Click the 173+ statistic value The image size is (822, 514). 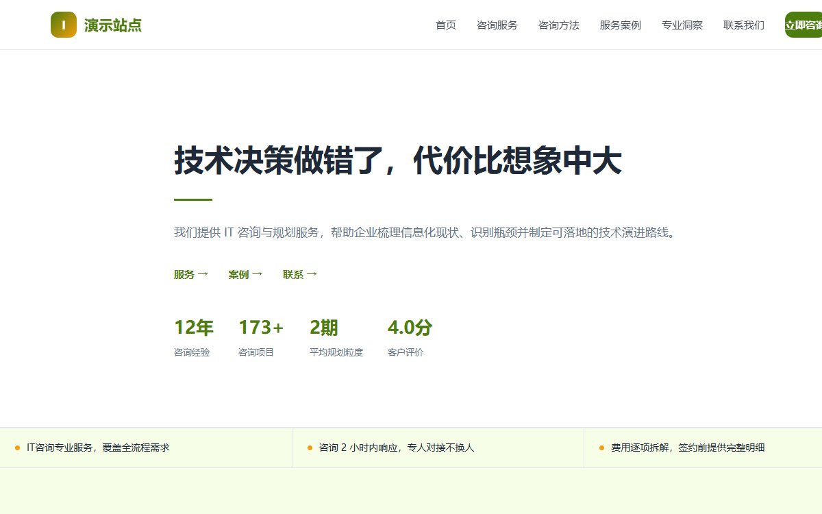click(261, 328)
